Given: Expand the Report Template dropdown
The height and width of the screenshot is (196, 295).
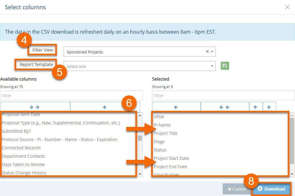Looking at the screenshot, I should (139, 66).
